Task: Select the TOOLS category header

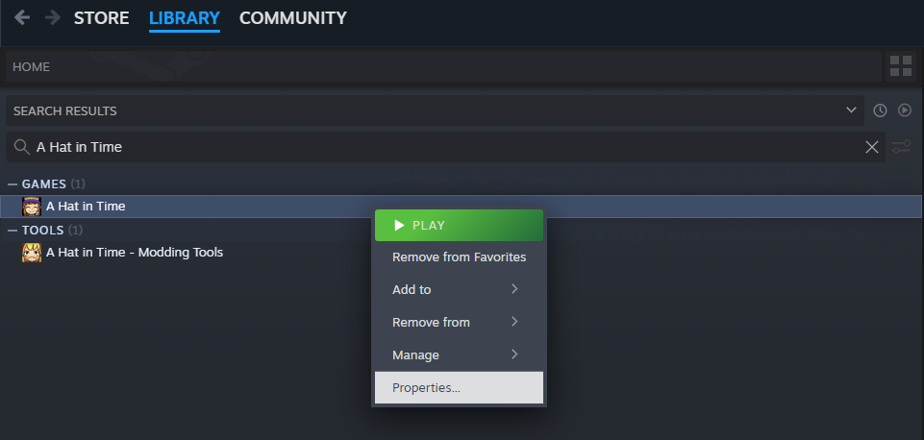Action: [43, 230]
